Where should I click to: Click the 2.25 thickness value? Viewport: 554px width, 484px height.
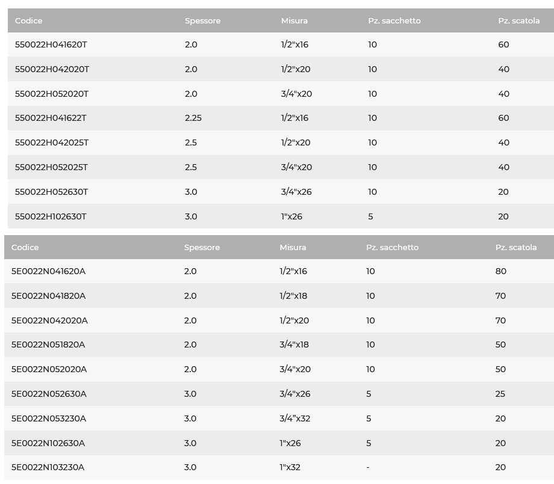(193, 118)
